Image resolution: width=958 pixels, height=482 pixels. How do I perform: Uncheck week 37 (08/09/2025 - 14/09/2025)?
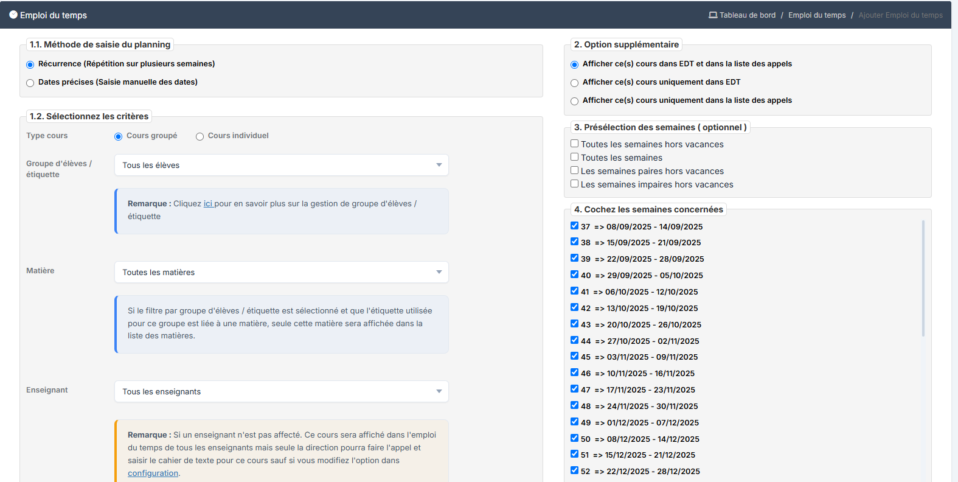click(x=574, y=226)
